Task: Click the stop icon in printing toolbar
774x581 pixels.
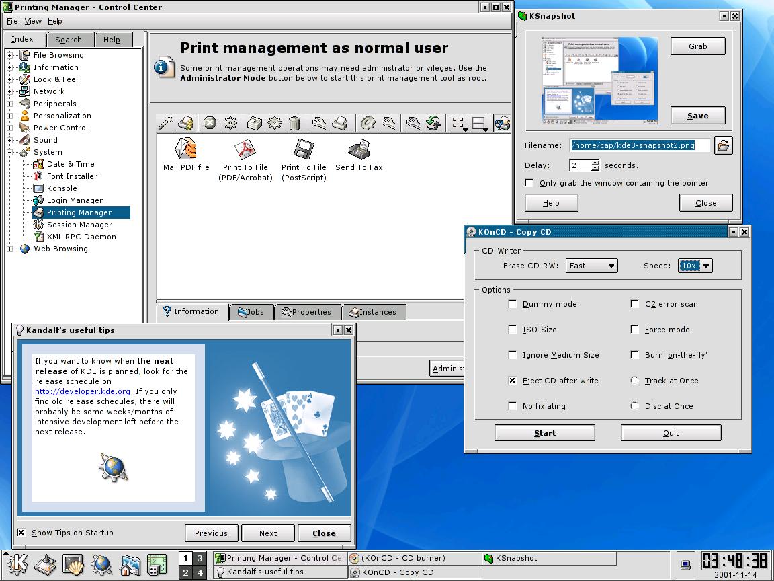Action: click(210, 123)
